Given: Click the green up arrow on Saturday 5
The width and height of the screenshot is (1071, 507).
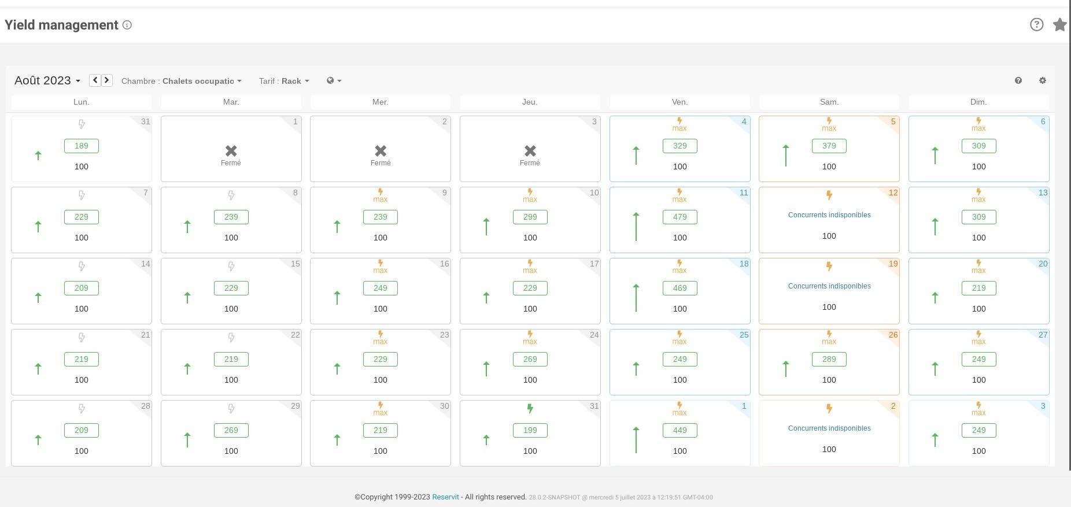Looking at the screenshot, I should (786, 156).
